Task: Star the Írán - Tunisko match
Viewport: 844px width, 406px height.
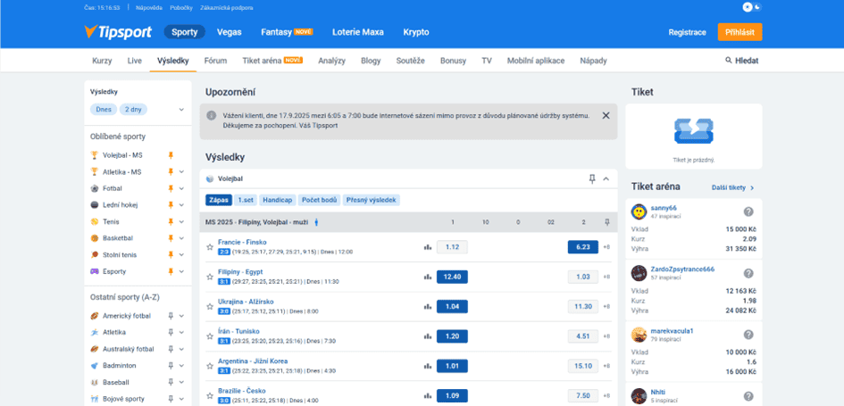Action: 210,336
